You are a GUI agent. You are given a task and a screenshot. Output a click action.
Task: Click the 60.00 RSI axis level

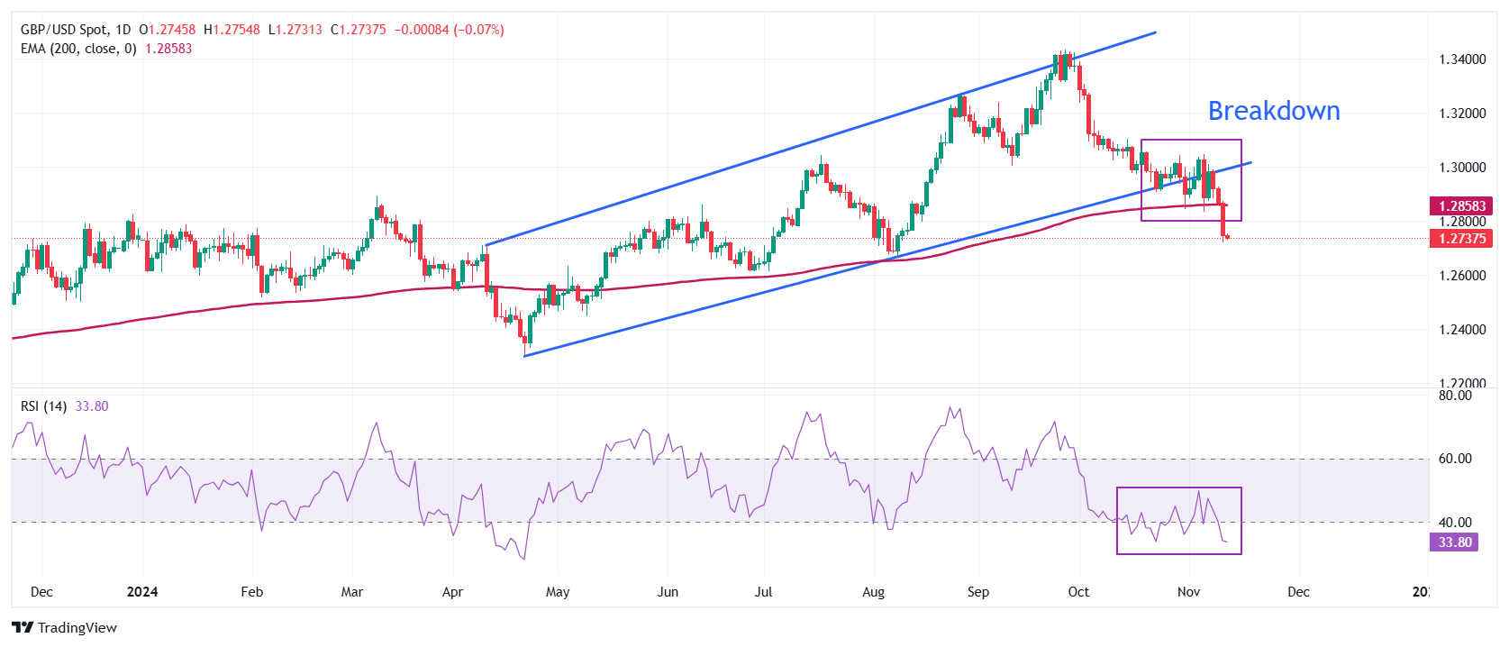pyautogui.click(x=1454, y=459)
